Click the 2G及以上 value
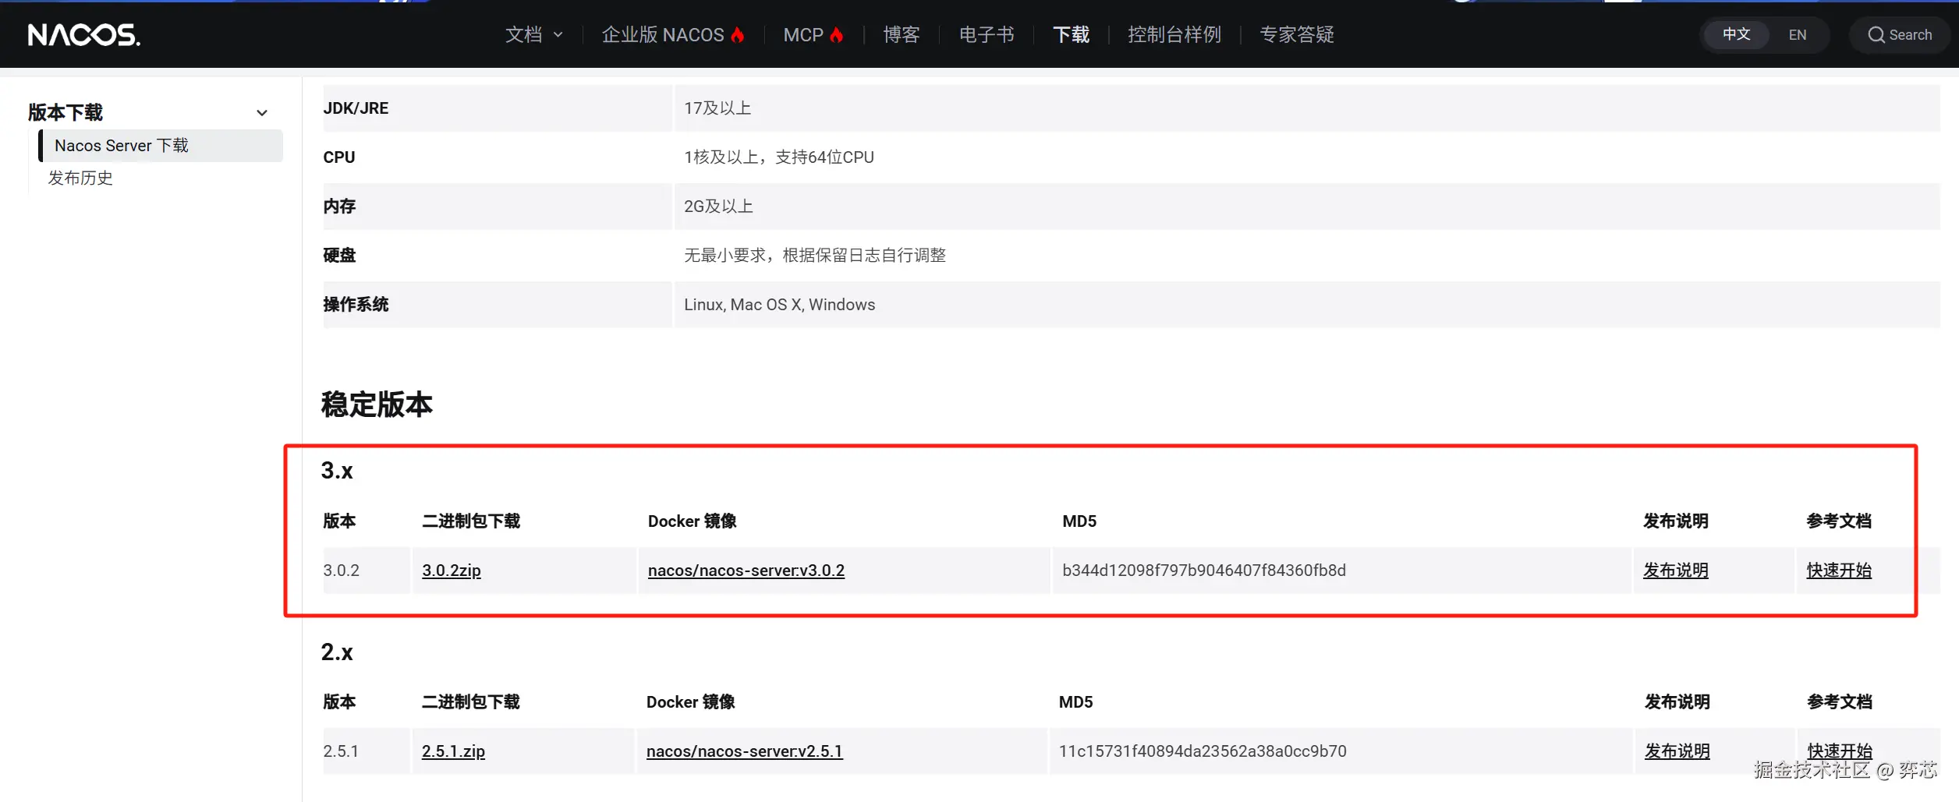 pos(718,207)
